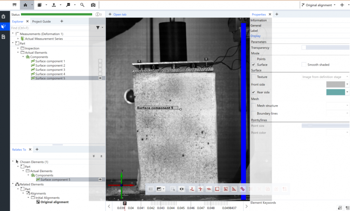This screenshot has height=211, width=350.
Task: Click the magnifier search icon in top toolbar
Action: pyautogui.click(x=82, y=5)
